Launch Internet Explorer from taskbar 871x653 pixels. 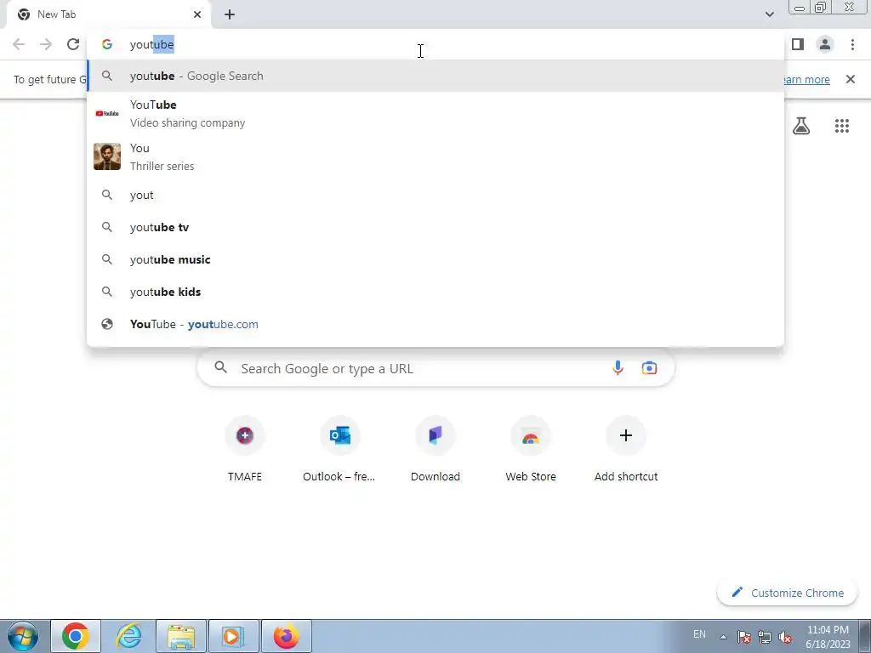point(129,636)
